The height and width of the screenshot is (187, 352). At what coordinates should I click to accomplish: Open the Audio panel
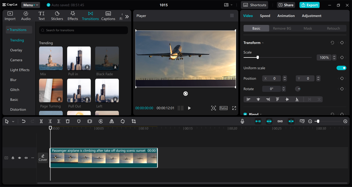click(26, 16)
